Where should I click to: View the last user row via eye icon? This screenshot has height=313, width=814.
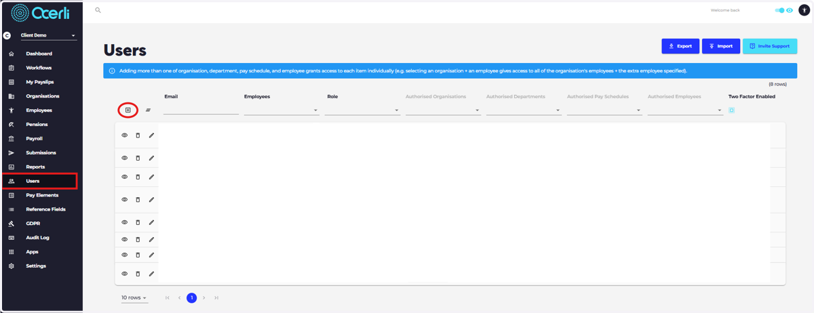coord(125,274)
